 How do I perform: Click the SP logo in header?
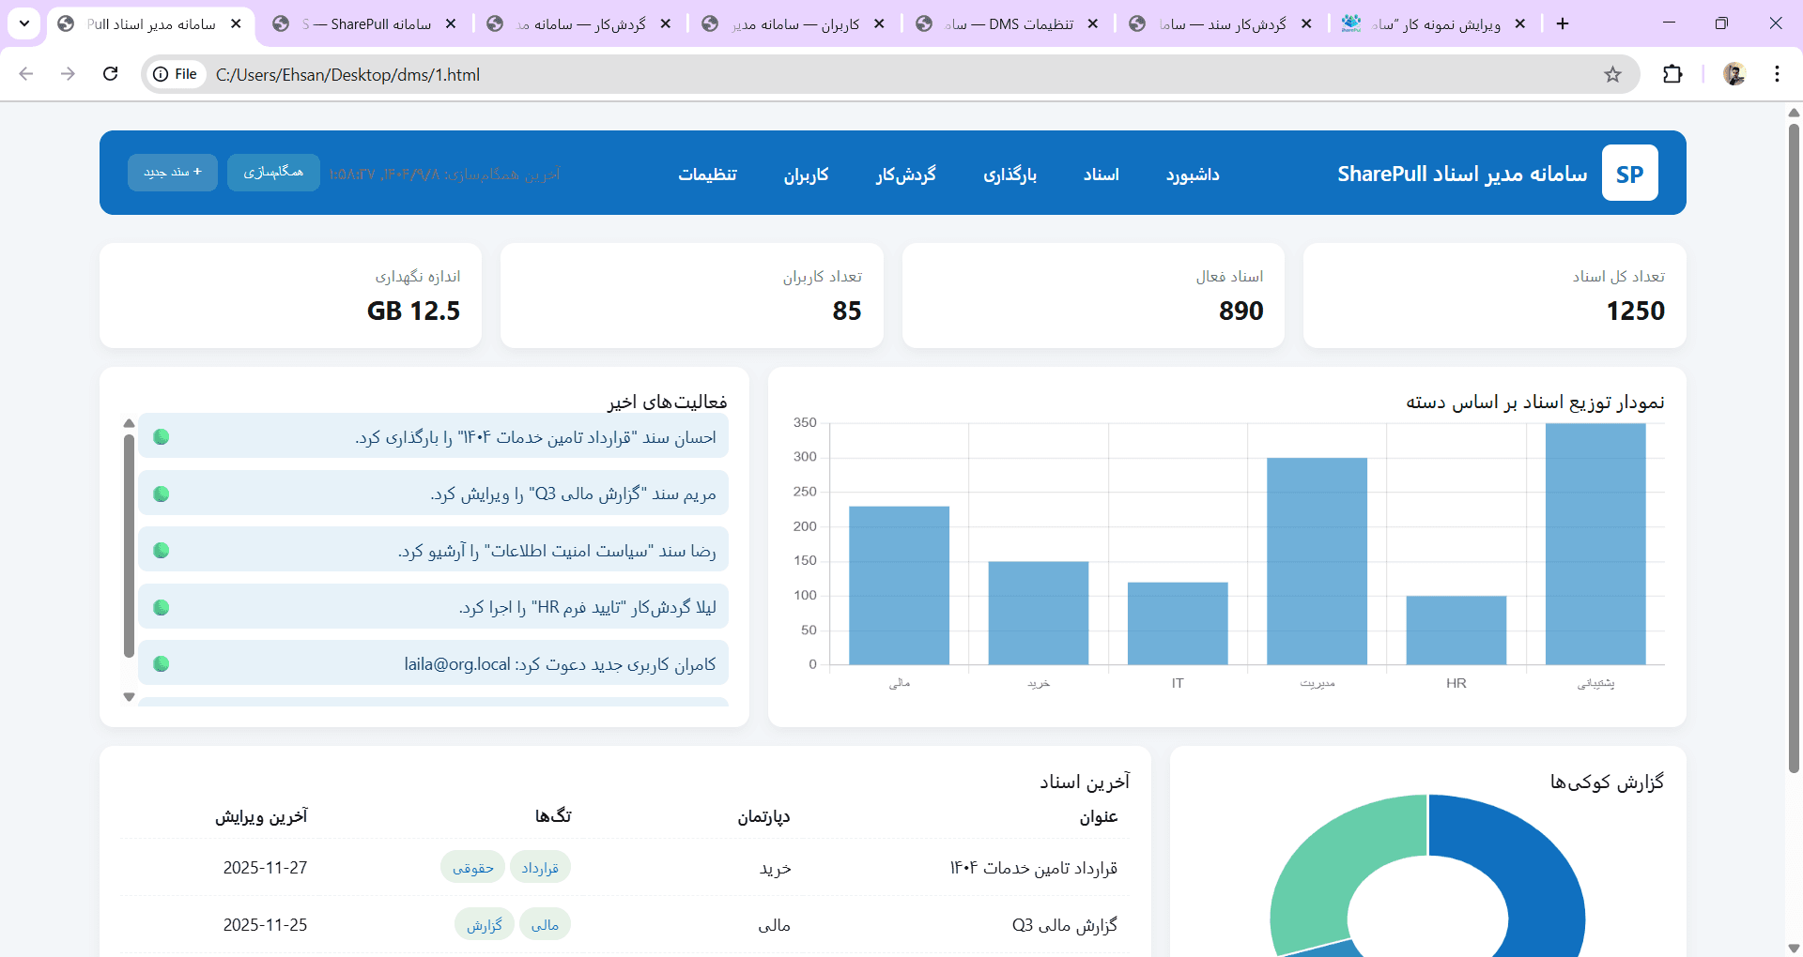1629,174
